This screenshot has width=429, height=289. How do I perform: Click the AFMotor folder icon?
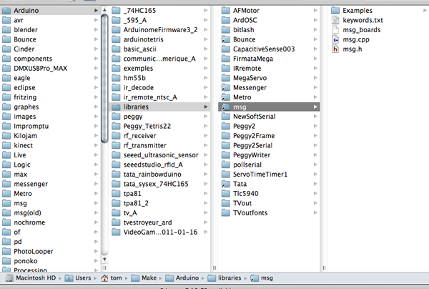click(225, 11)
